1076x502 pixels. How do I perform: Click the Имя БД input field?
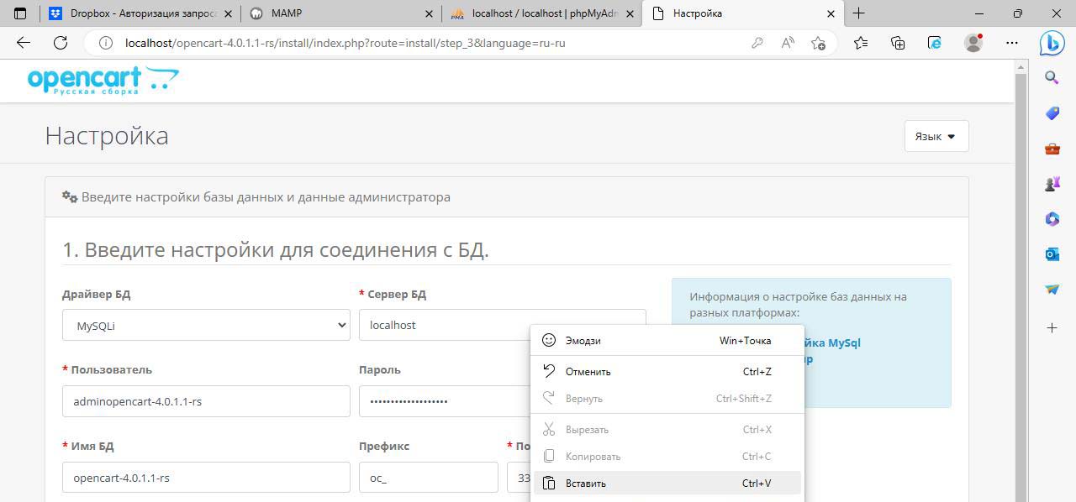(x=206, y=478)
